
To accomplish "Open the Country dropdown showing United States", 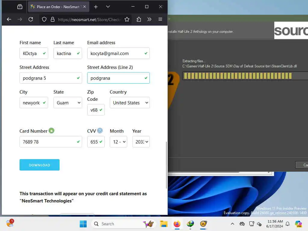I will tap(130, 103).
